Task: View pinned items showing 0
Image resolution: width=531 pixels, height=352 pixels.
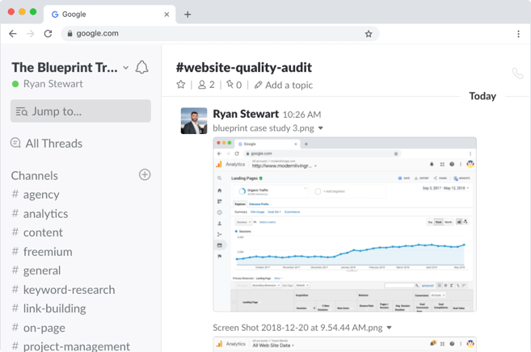Action: (234, 85)
